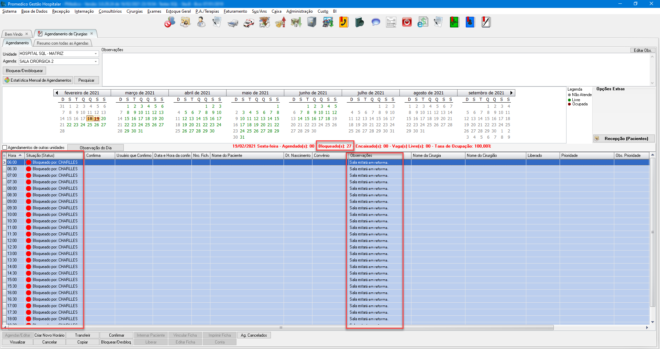This screenshot has width=660, height=349.
Task: Switch to Resumo com todas as Agendas tab
Action: coord(63,43)
